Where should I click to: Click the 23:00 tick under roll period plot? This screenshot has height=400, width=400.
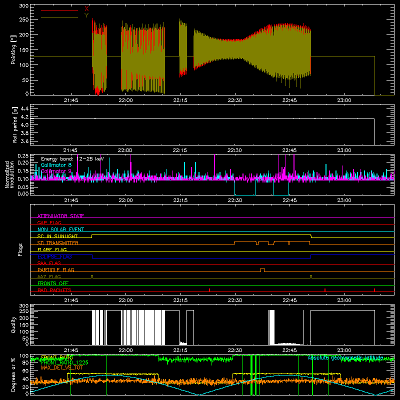click(x=344, y=150)
